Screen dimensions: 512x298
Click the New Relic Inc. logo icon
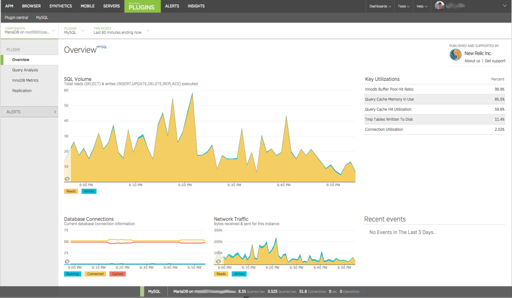[455, 55]
